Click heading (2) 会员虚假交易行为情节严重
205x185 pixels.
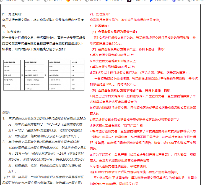click(x=128, y=49)
